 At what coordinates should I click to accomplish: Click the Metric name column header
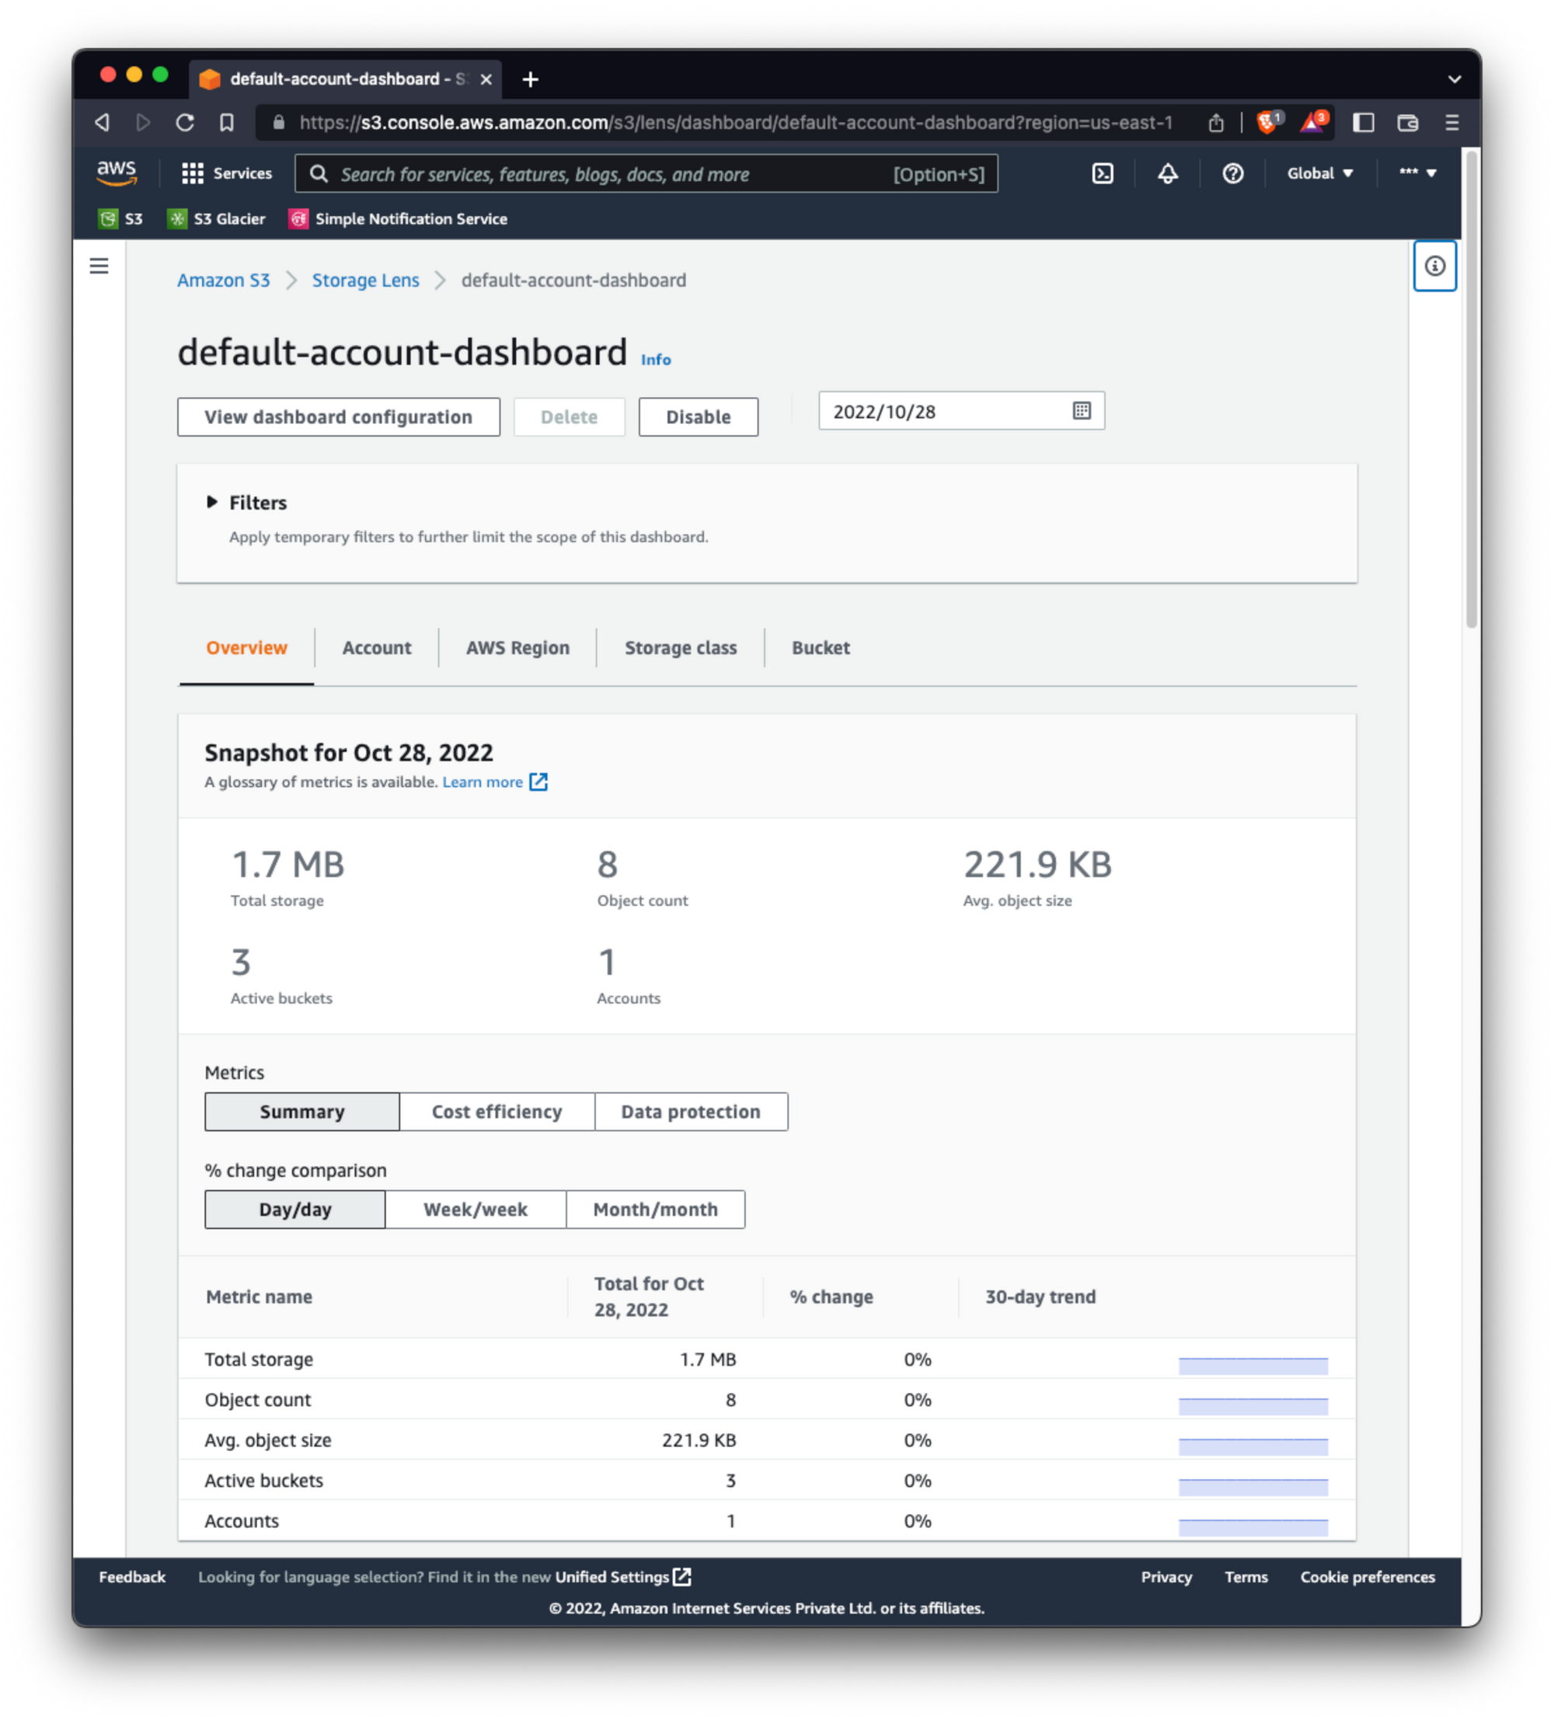point(259,1296)
